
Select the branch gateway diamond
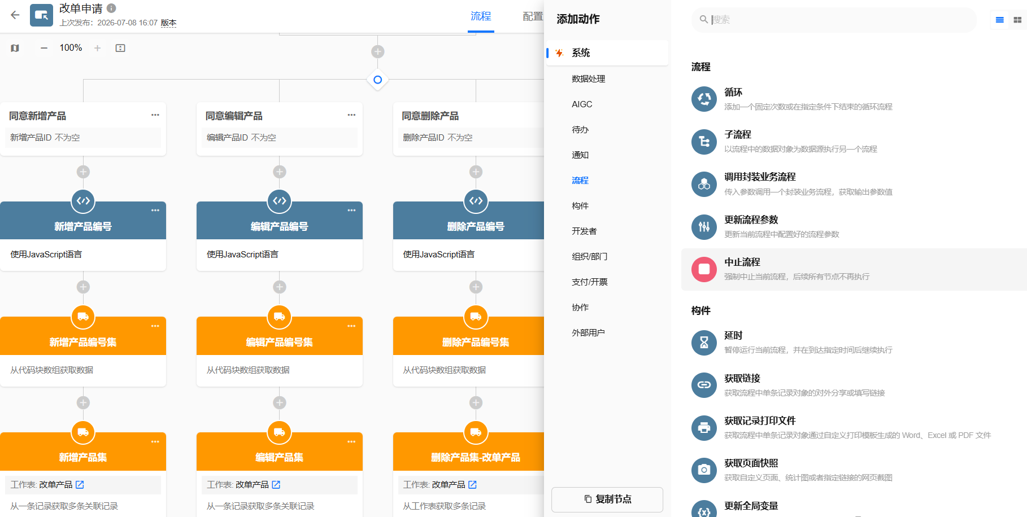pos(378,80)
